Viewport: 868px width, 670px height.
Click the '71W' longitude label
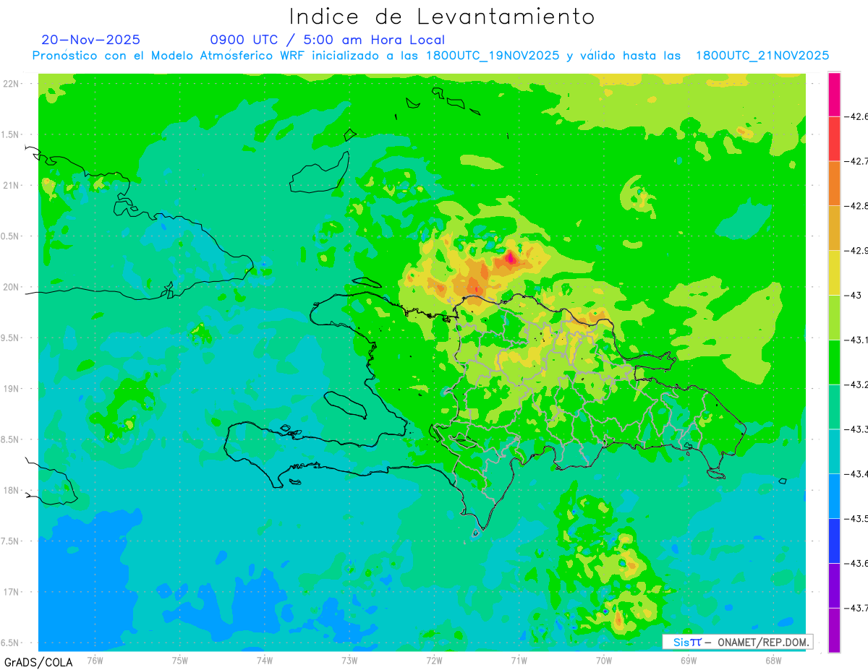[x=519, y=660]
